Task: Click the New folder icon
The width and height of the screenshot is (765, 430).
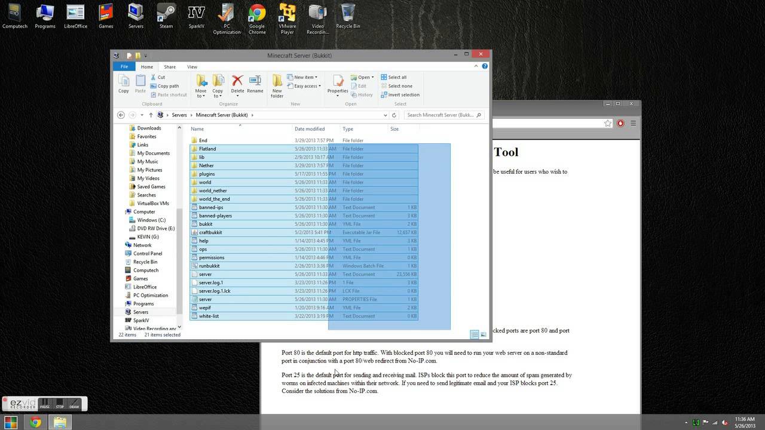Action: click(x=277, y=86)
